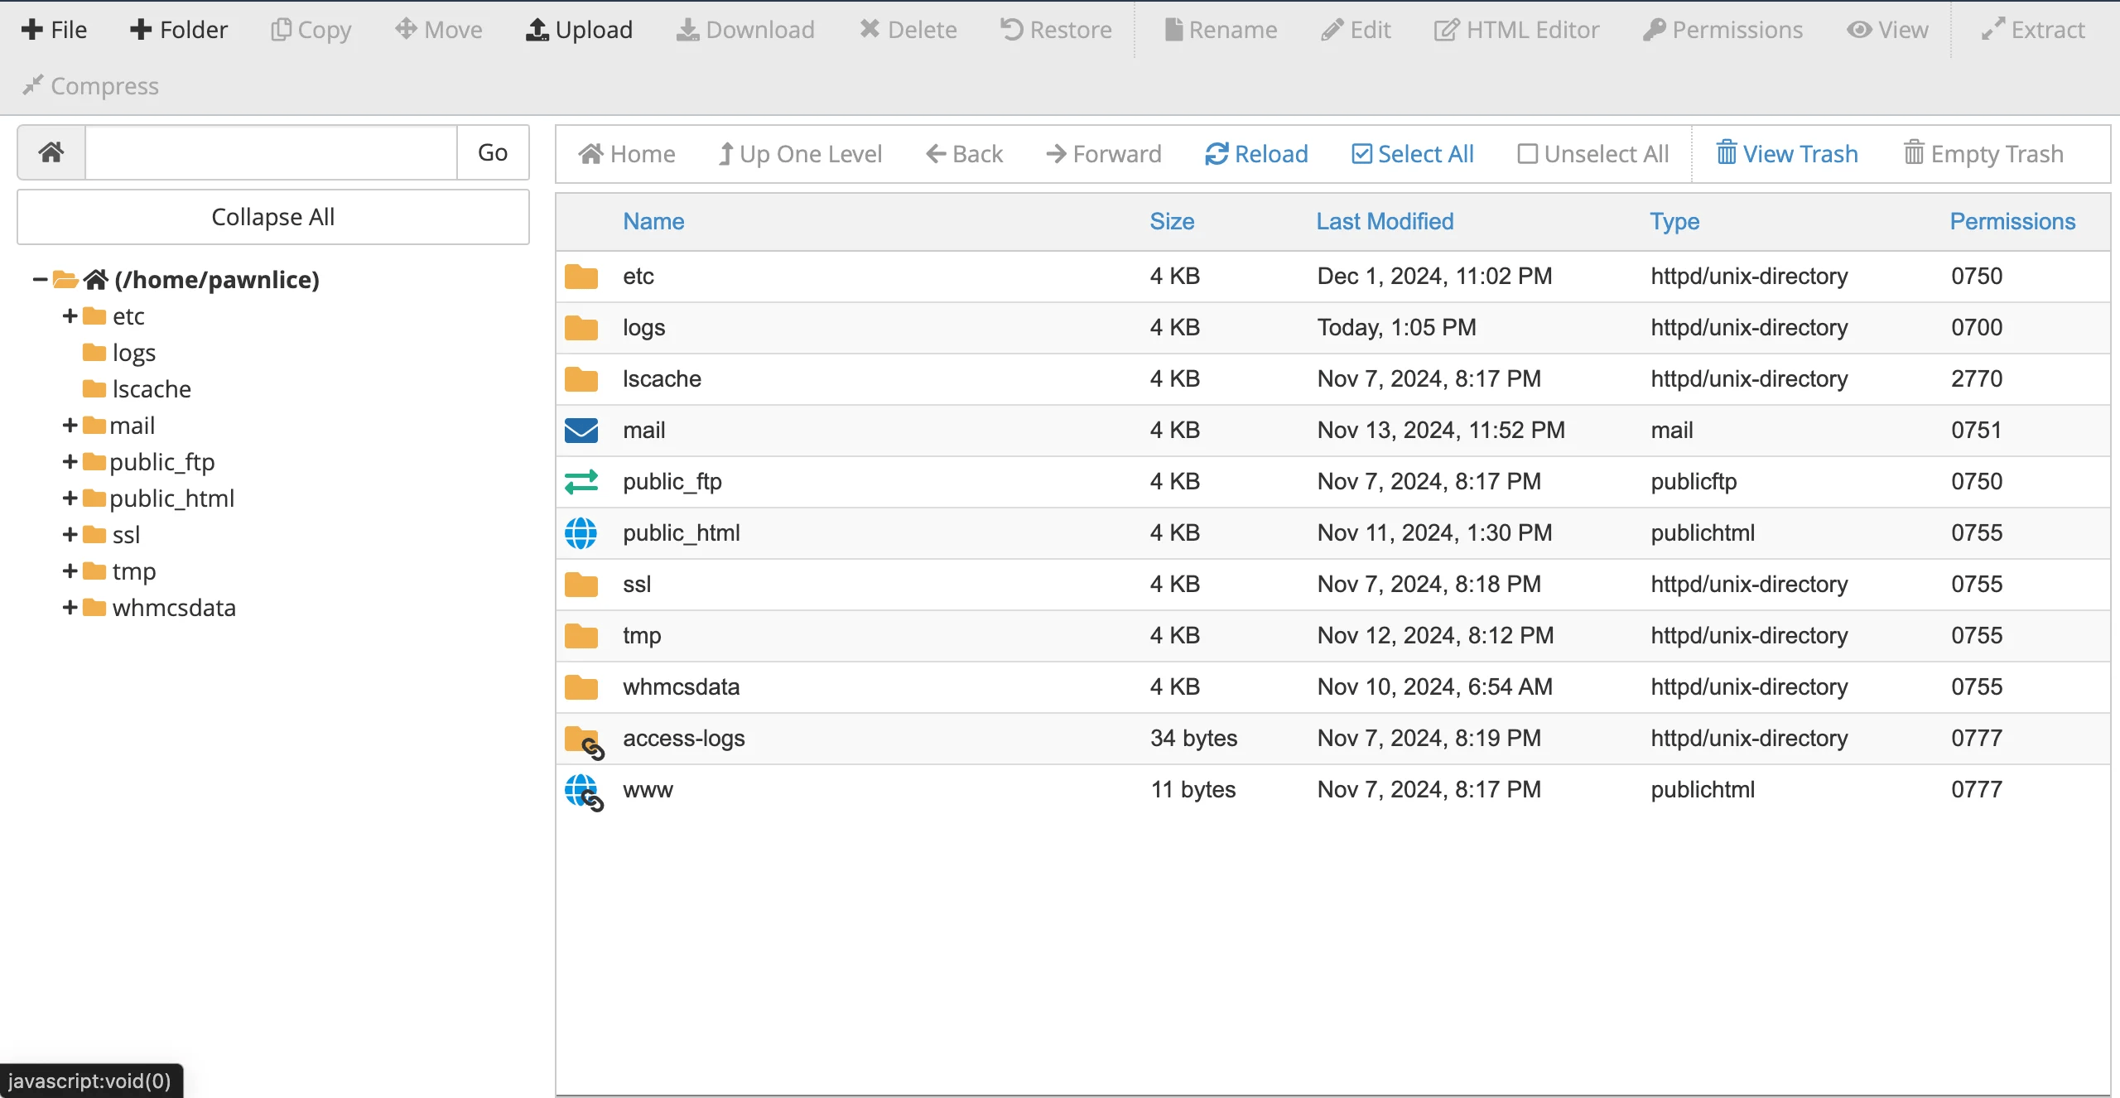Check Select All
The width and height of the screenshot is (2120, 1098).
click(x=1413, y=154)
